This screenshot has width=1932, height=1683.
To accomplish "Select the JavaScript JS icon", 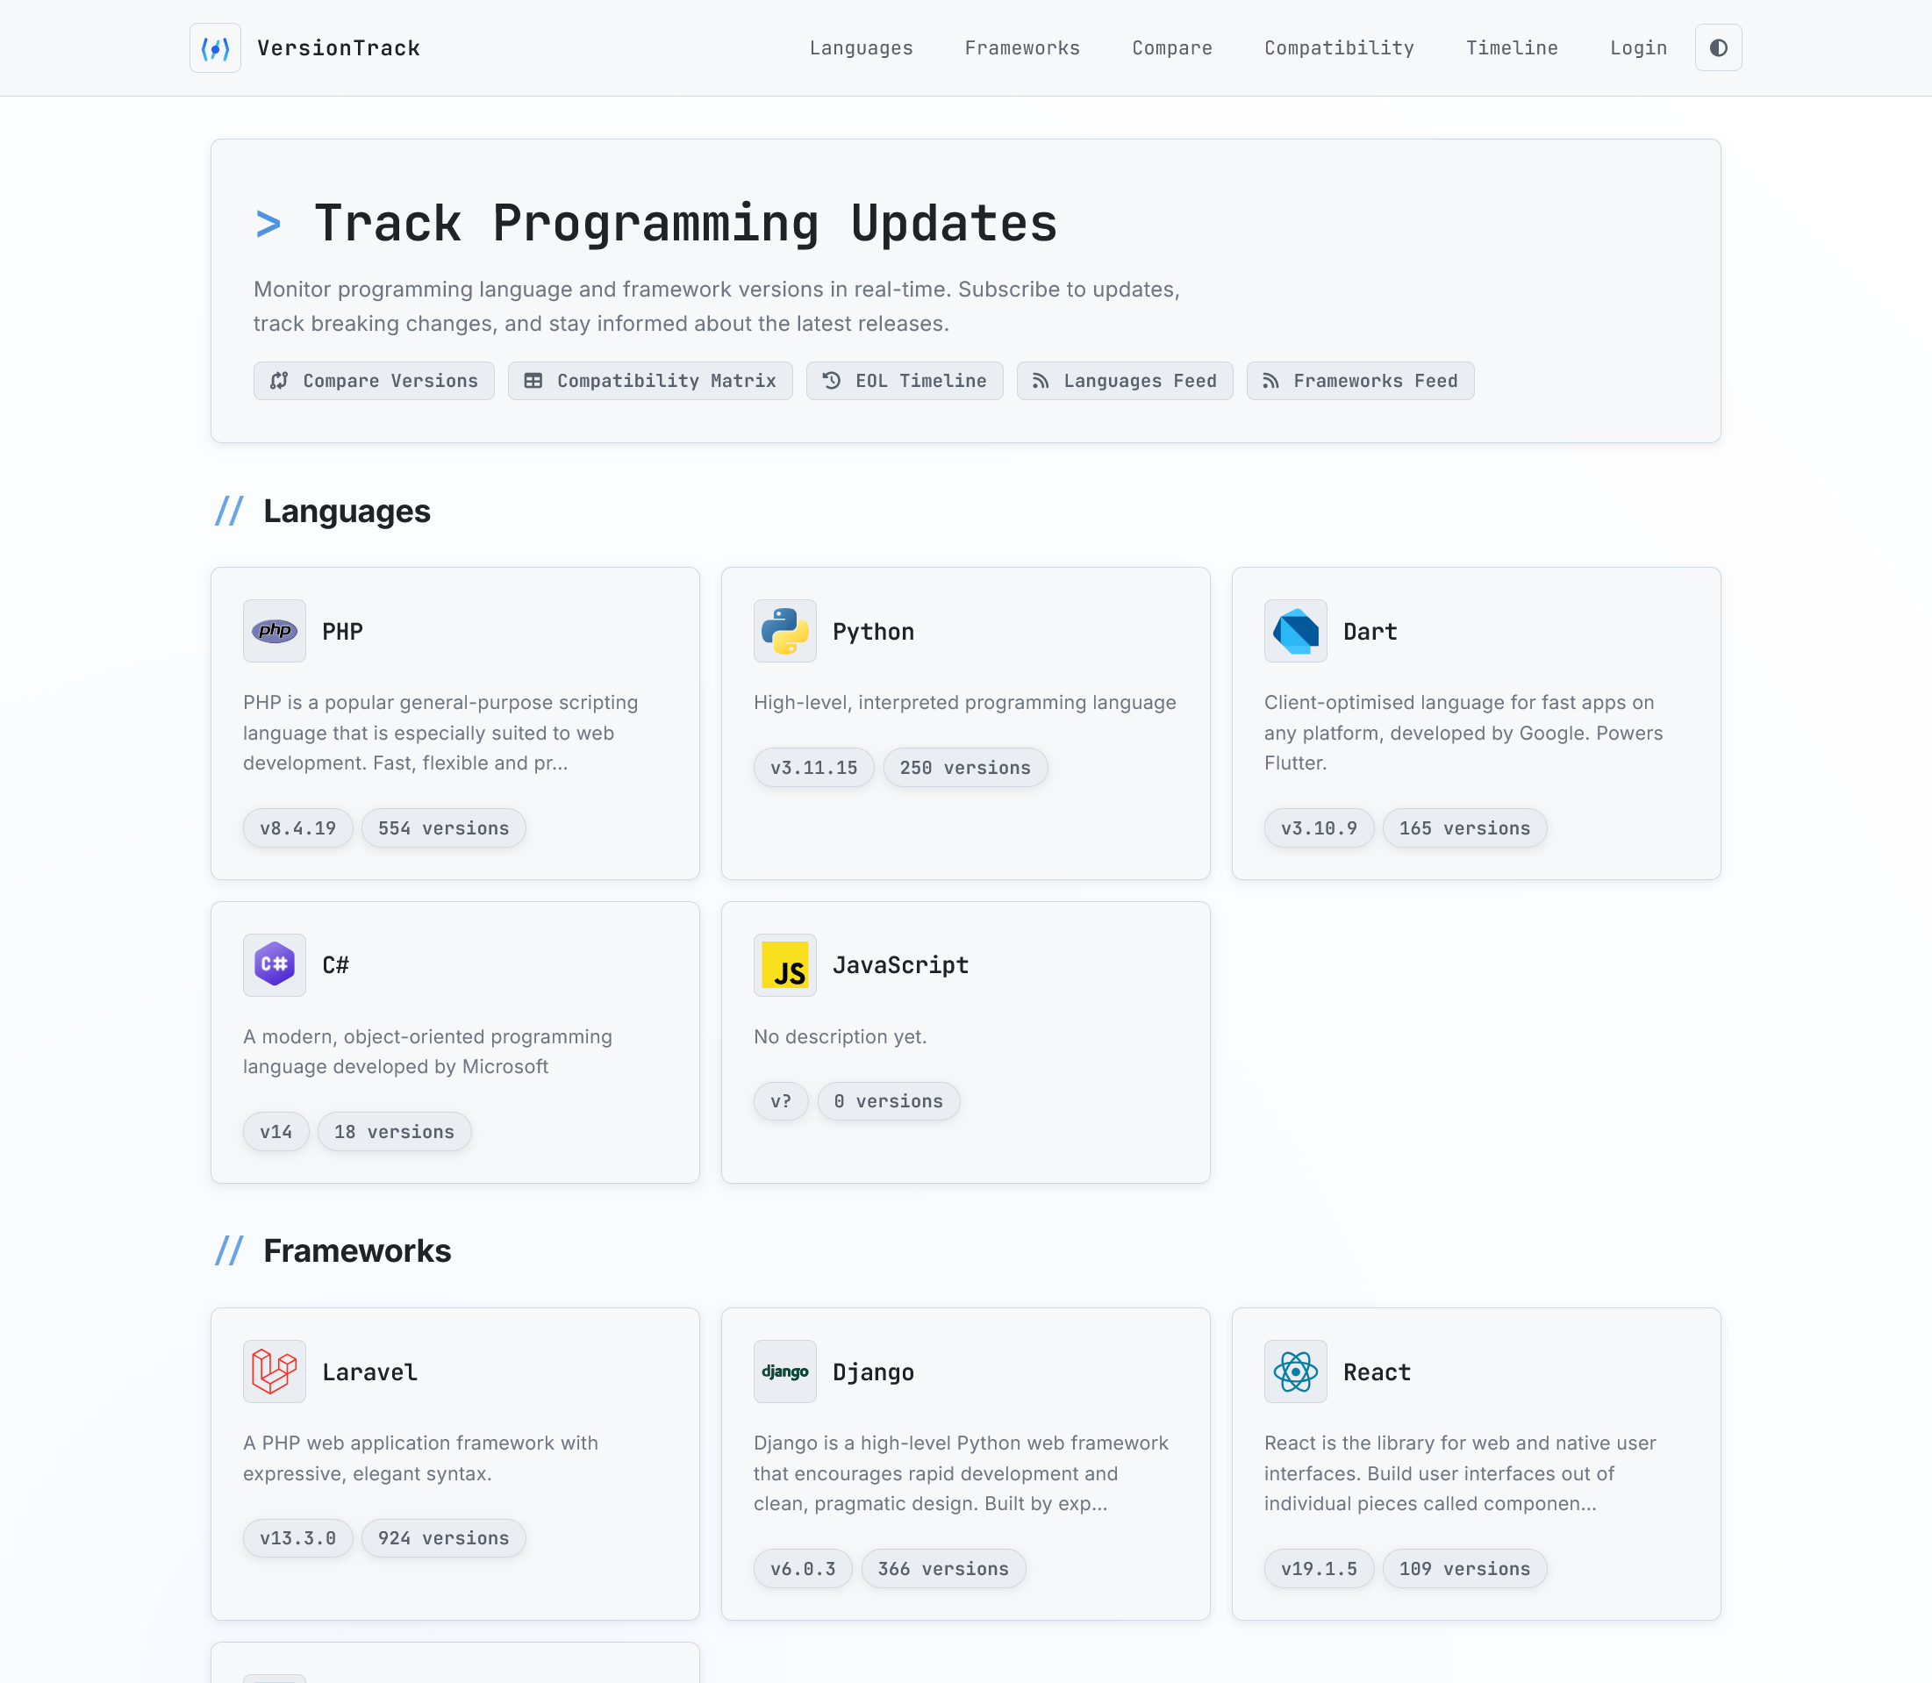I will click(x=784, y=964).
